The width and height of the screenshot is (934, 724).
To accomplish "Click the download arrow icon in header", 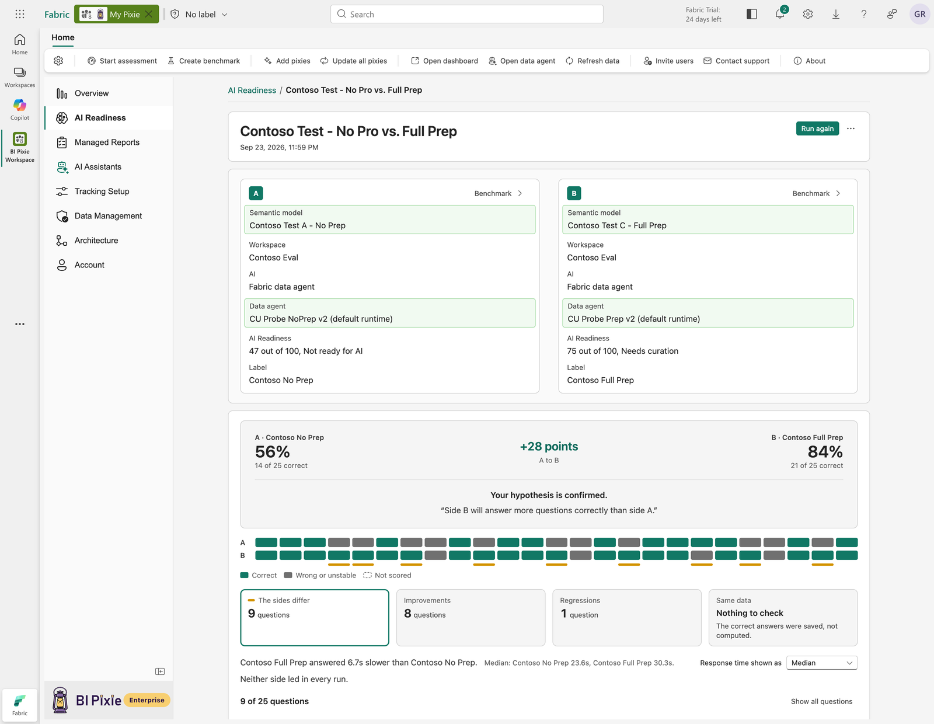I will point(836,14).
